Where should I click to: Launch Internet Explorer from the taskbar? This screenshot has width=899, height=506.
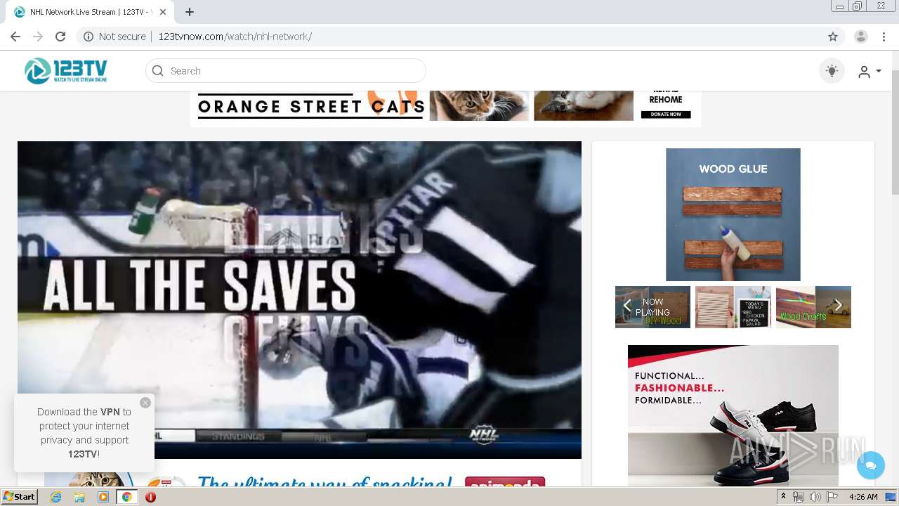[x=55, y=497]
